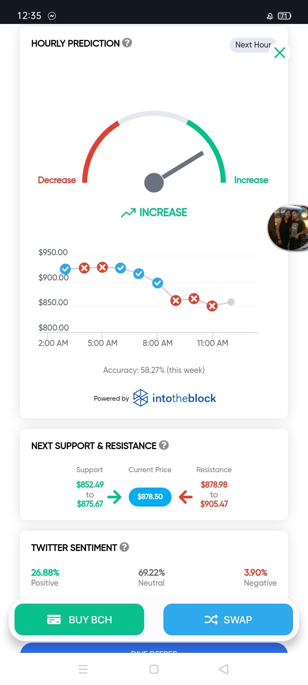Open Twitter Sentiment help question mark

(x=124, y=547)
